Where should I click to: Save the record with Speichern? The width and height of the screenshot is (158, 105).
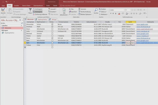point(73,12)
